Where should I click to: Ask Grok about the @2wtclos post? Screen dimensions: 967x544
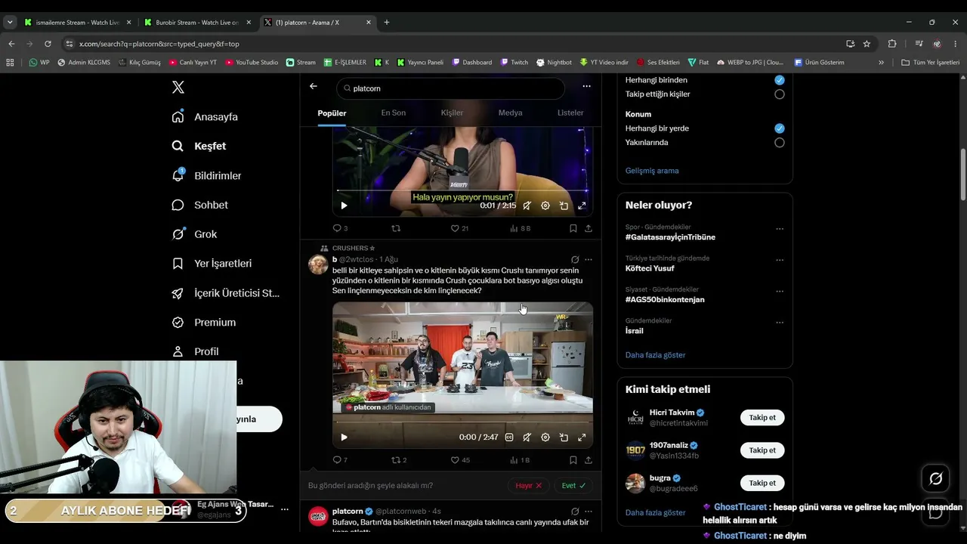click(575, 259)
